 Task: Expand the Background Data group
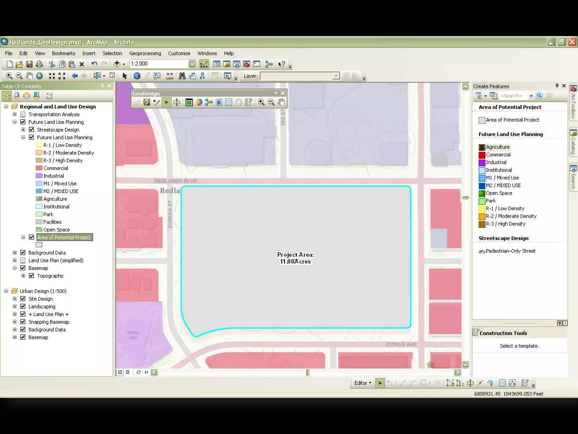(15, 253)
